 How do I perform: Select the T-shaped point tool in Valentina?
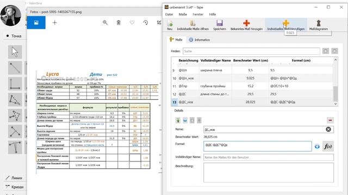[15, 147]
